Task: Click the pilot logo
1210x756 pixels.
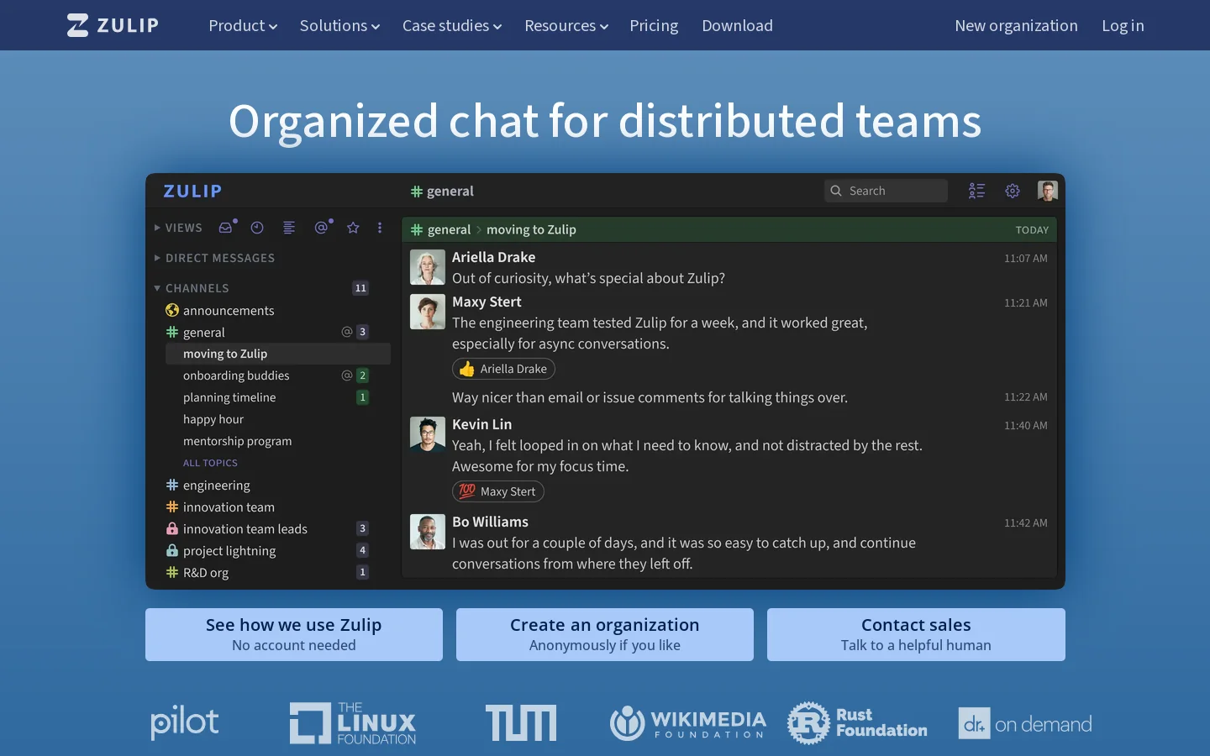Action: click(185, 722)
